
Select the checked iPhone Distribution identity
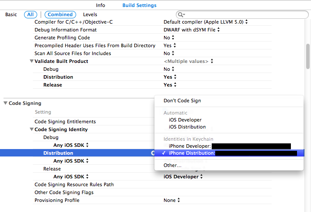(x=229, y=153)
